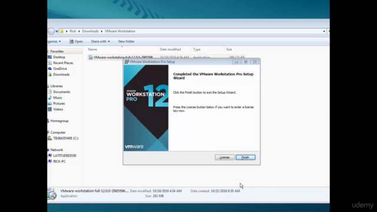Open the Music library

tap(58, 98)
